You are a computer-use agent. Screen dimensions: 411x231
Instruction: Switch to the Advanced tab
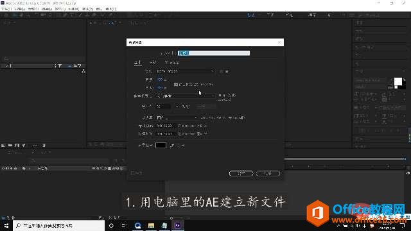click(153, 63)
